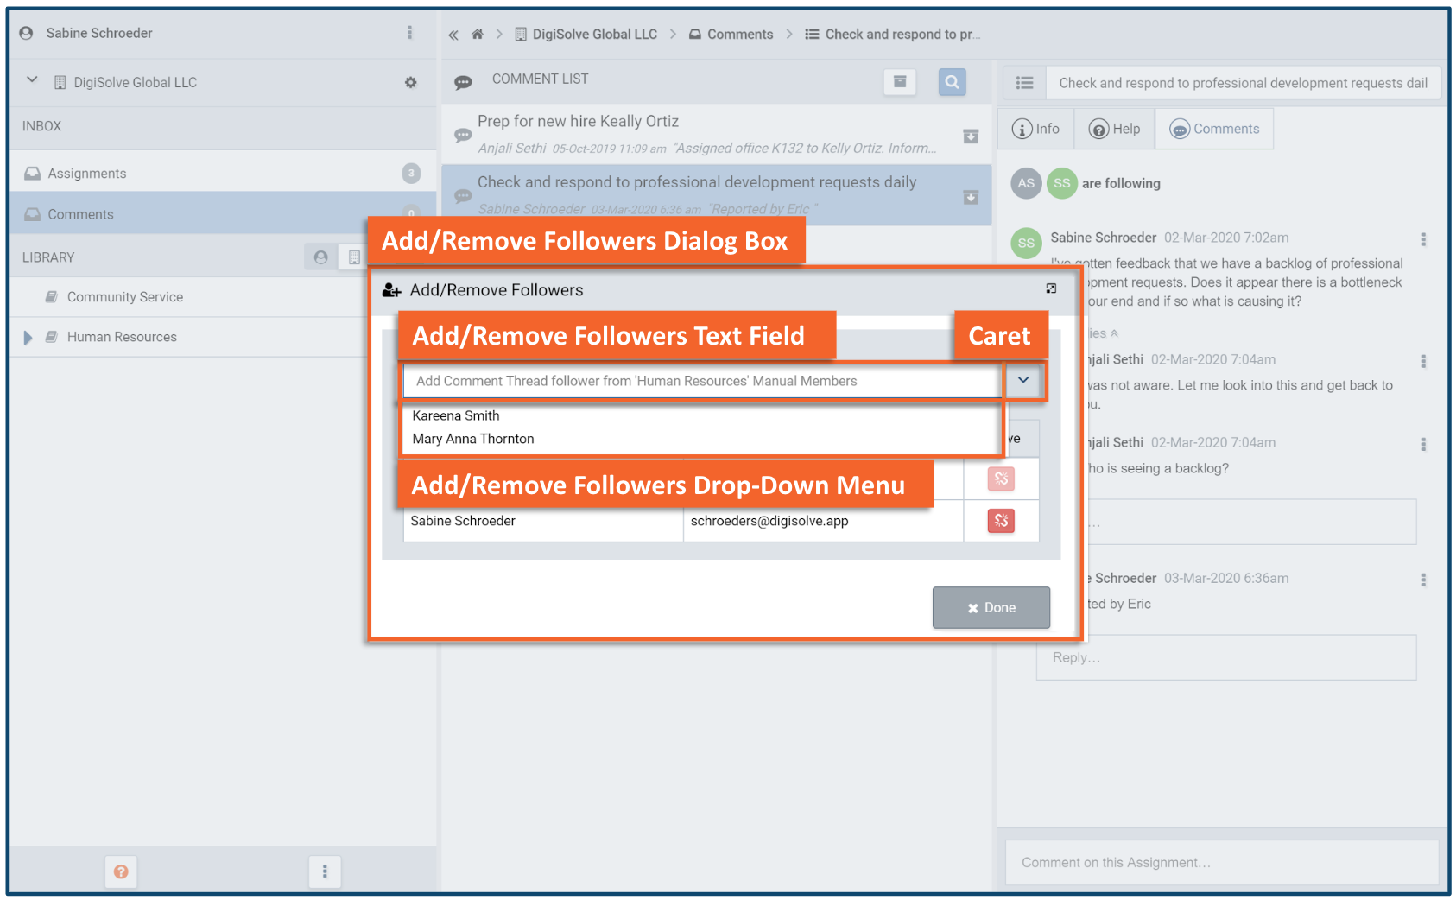The height and width of the screenshot is (900, 1456).
Task: Click the Comment List speech bubble icon
Action: tap(464, 82)
